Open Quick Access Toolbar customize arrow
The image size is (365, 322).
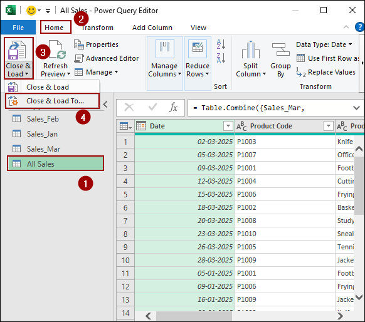click(x=48, y=11)
